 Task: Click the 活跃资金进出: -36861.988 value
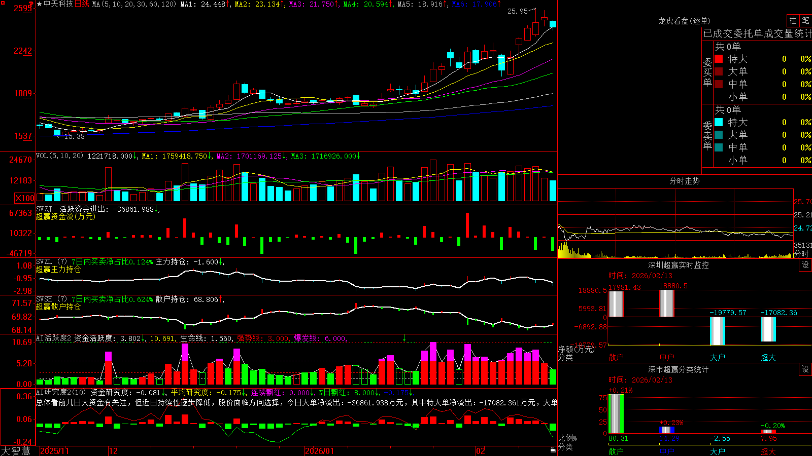click(x=110, y=209)
